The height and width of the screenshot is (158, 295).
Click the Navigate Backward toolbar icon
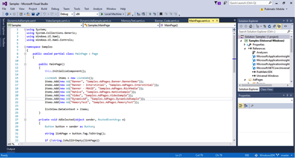pyautogui.click(x=7, y=14)
